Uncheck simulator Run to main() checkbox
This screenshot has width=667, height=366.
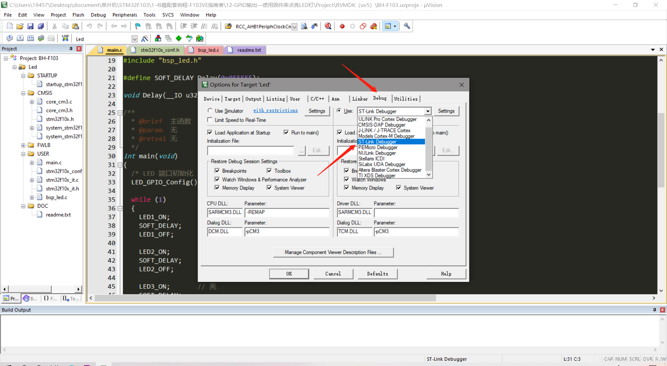[286, 132]
